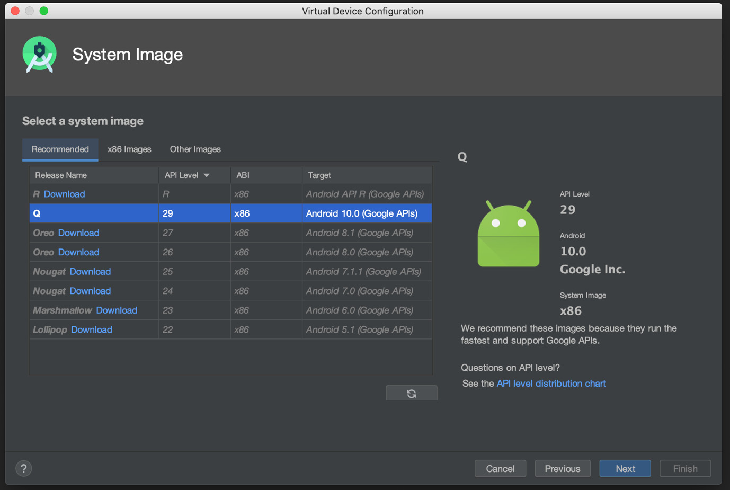
Task: Select 'Android 7.0 (Google APIs)' cell
Action: [367, 291]
